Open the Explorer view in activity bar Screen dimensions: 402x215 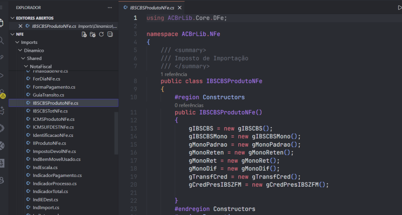1,23
